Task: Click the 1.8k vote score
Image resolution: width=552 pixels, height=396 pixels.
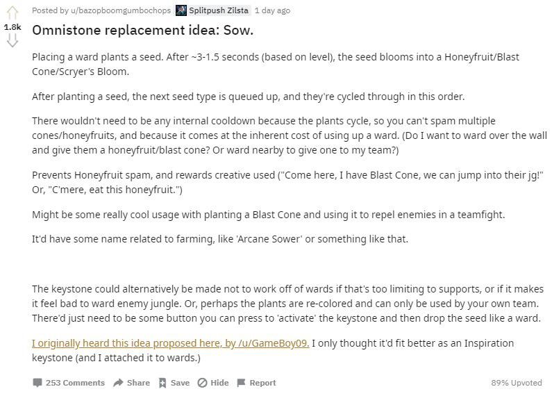Action: click(12, 27)
